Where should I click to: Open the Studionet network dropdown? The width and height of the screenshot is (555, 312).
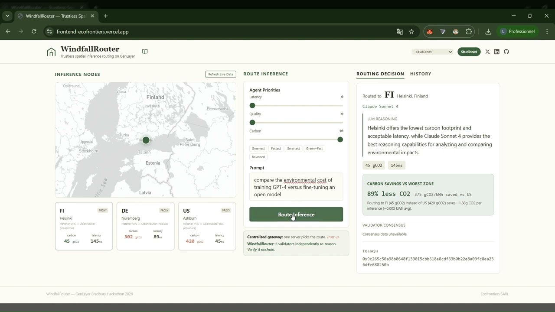coord(432,52)
